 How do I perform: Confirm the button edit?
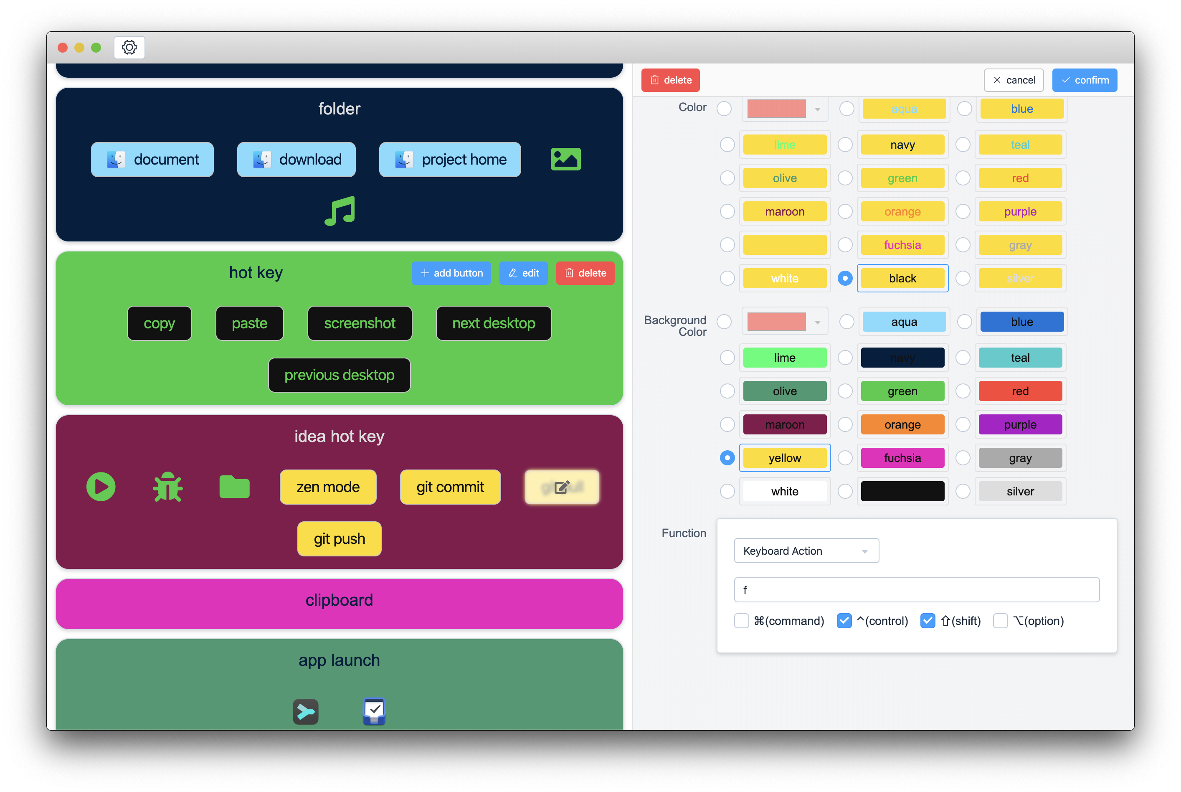click(1085, 80)
